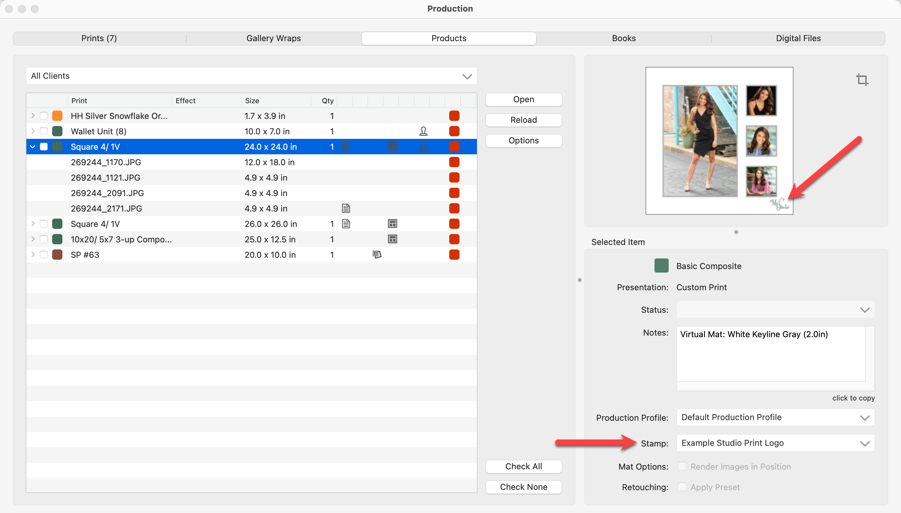901x513 pixels.
Task: Click the Reload button
Action: point(523,120)
